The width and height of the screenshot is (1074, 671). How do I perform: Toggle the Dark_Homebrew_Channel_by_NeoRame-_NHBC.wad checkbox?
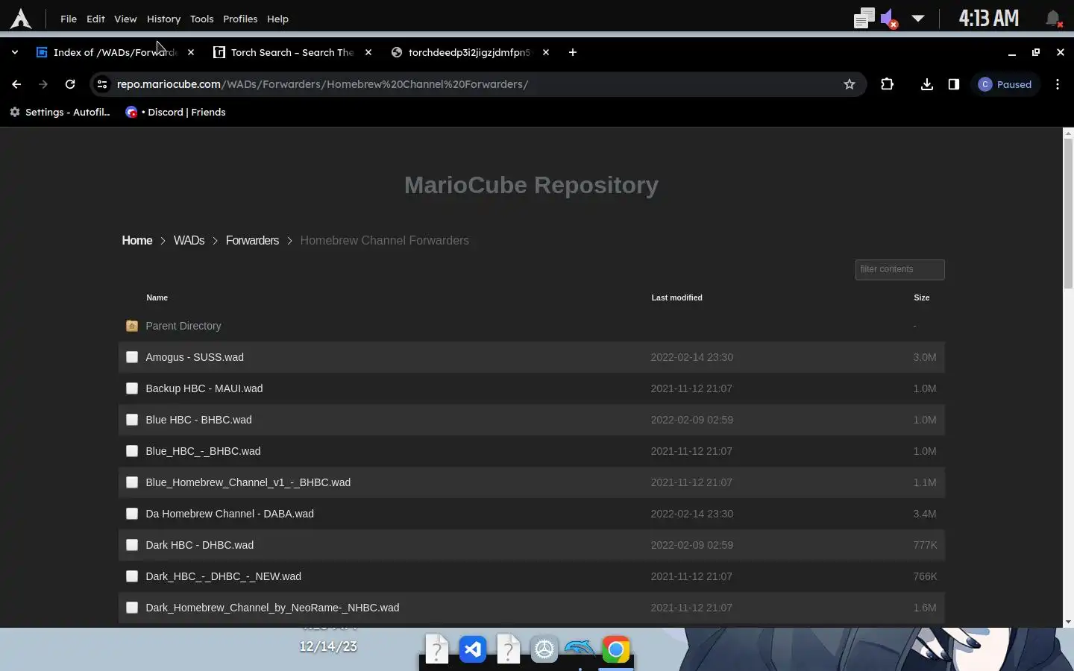pos(132,608)
